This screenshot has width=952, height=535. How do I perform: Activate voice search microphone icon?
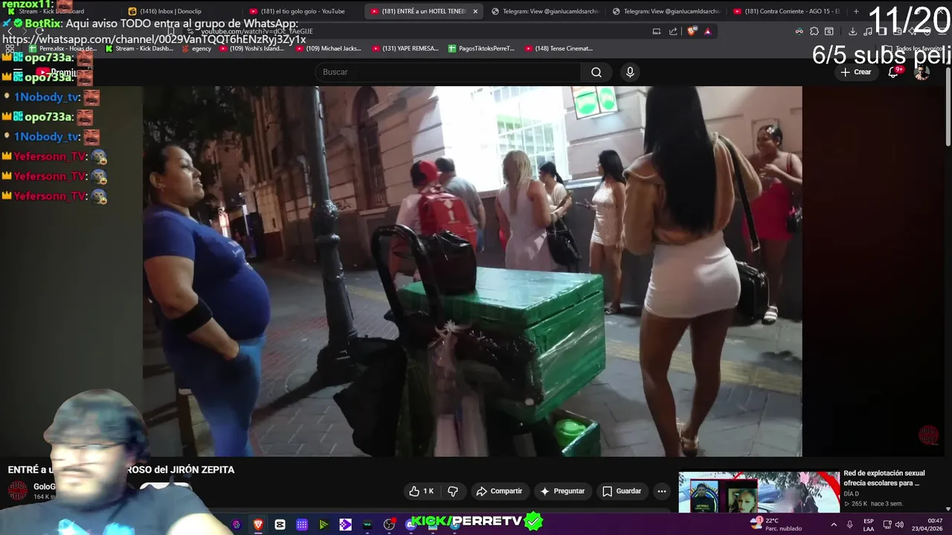(630, 72)
